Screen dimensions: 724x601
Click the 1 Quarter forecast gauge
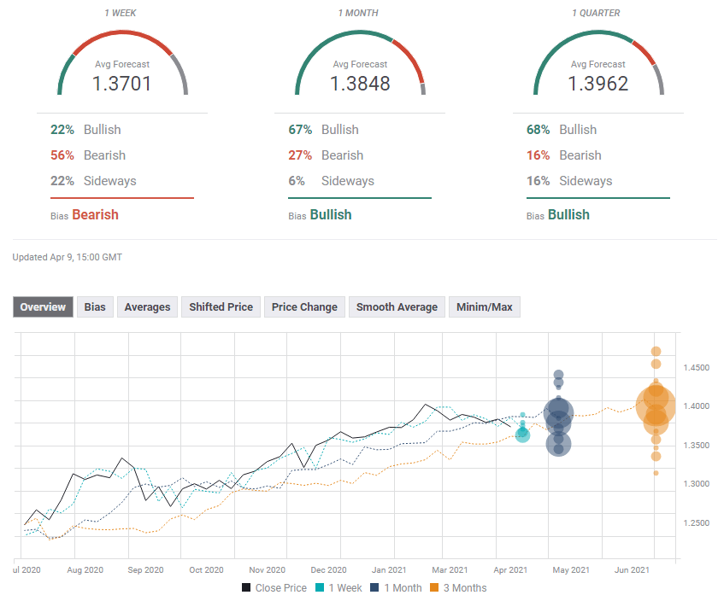(x=597, y=68)
